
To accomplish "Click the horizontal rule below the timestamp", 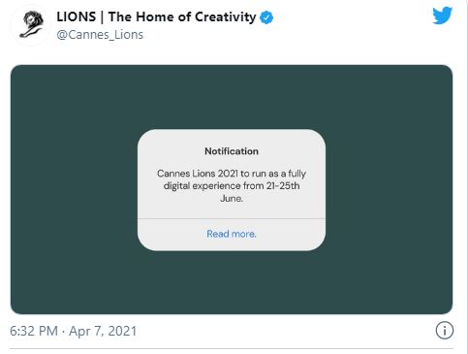I will 232,348.
